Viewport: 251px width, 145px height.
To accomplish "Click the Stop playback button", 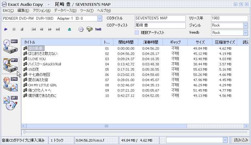I will point(22,29).
